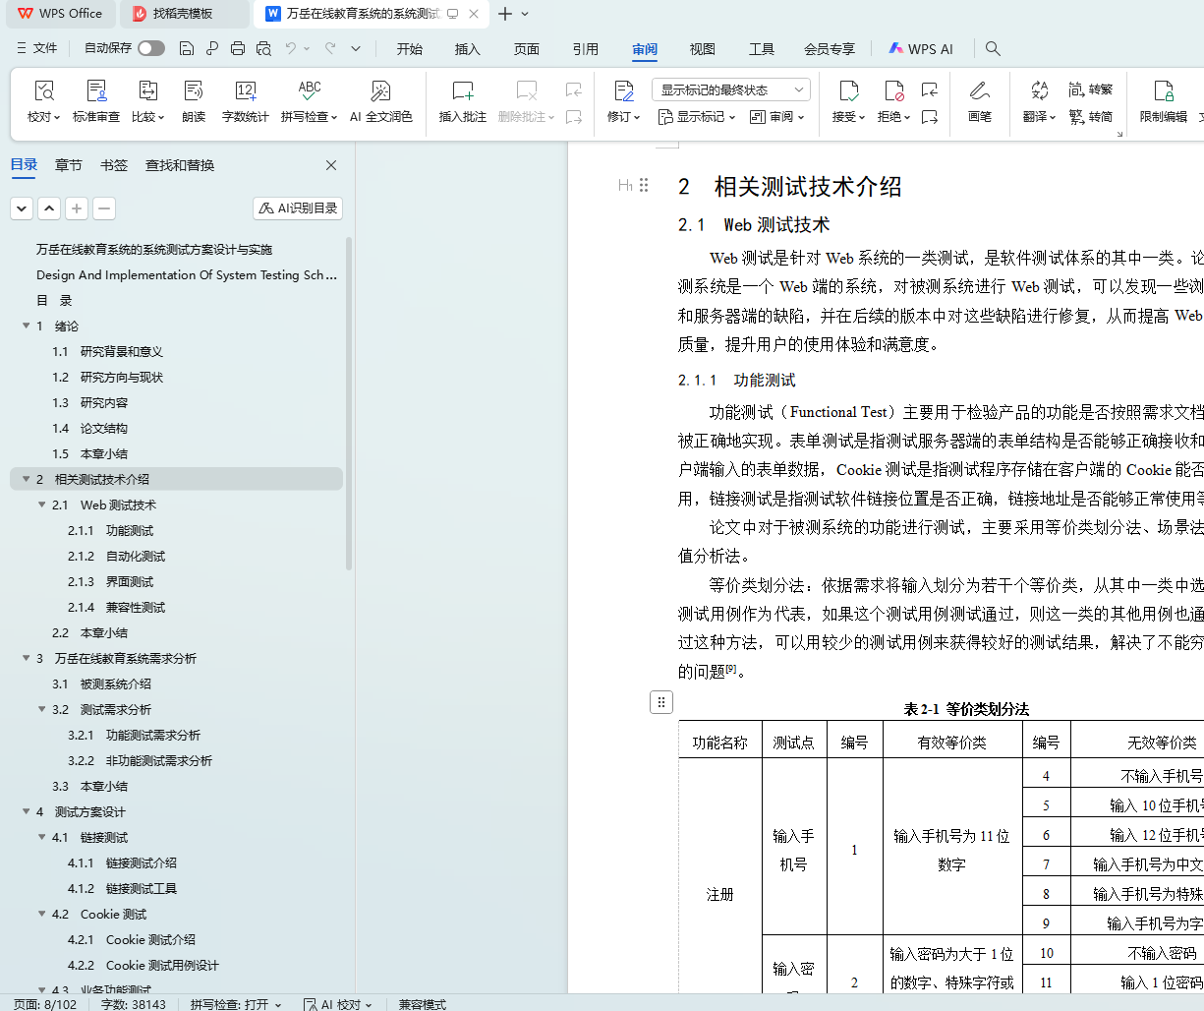Toggle 拼写检查 in the status bar
Screen dimensions: 1204x1011
point(236,1004)
